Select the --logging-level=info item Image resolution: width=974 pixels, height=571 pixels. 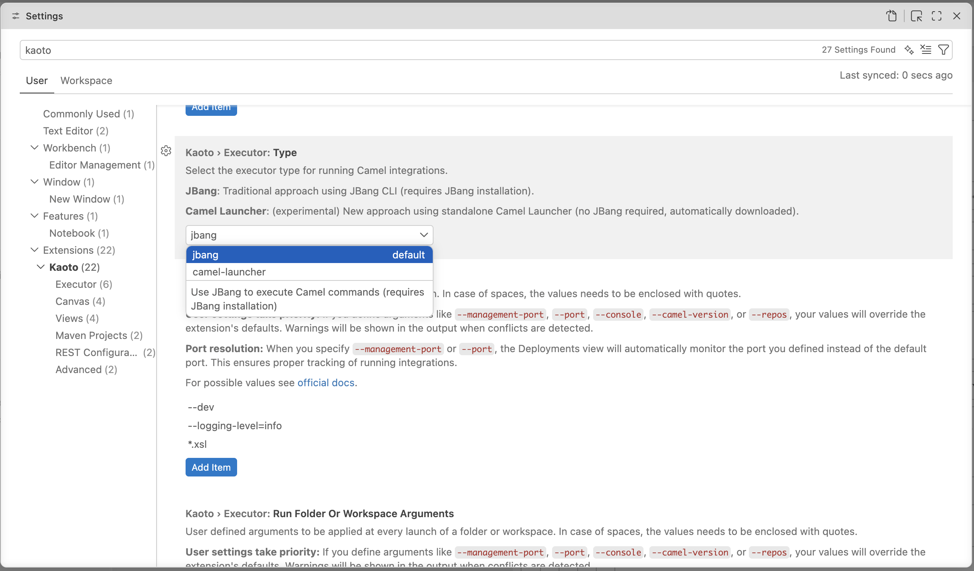(234, 426)
